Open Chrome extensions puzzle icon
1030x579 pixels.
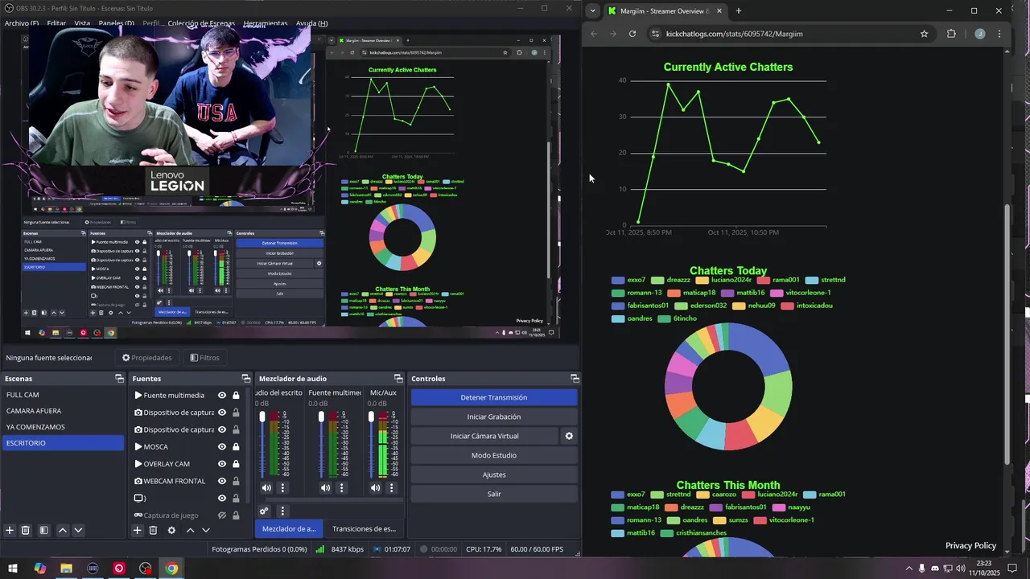click(x=952, y=34)
